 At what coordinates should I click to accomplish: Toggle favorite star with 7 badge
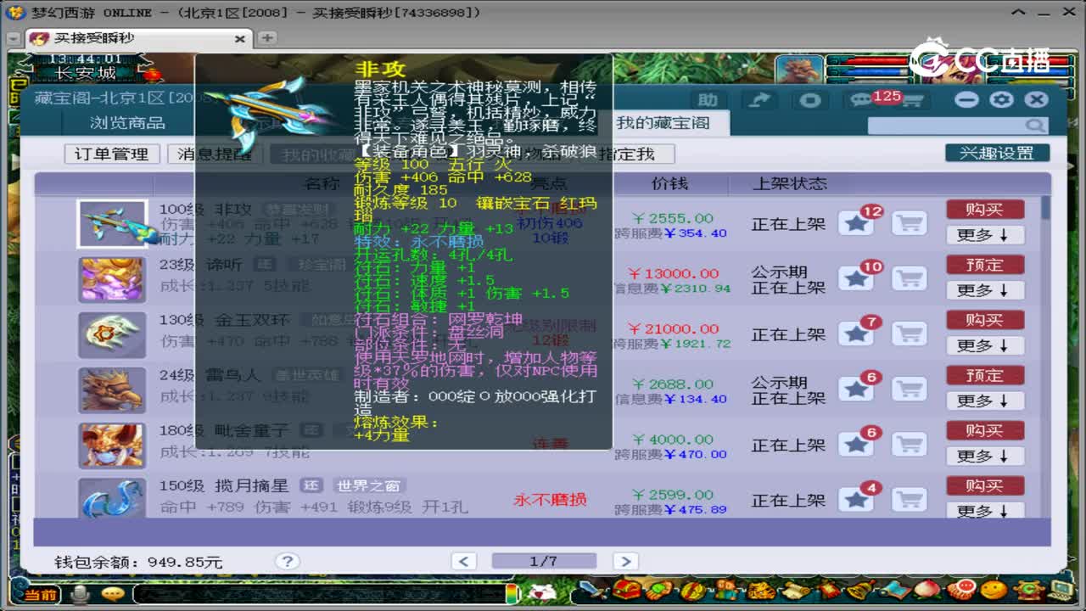pos(856,334)
